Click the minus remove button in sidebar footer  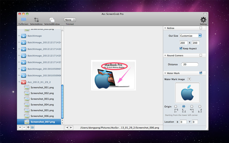click(24, 127)
